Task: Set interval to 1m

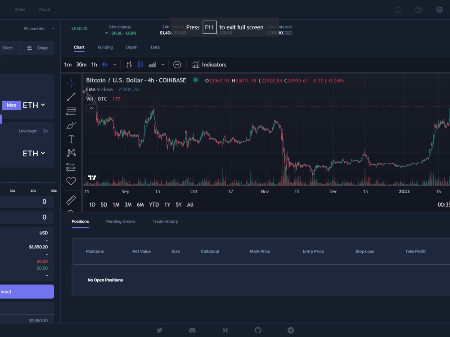Action: click(x=68, y=65)
